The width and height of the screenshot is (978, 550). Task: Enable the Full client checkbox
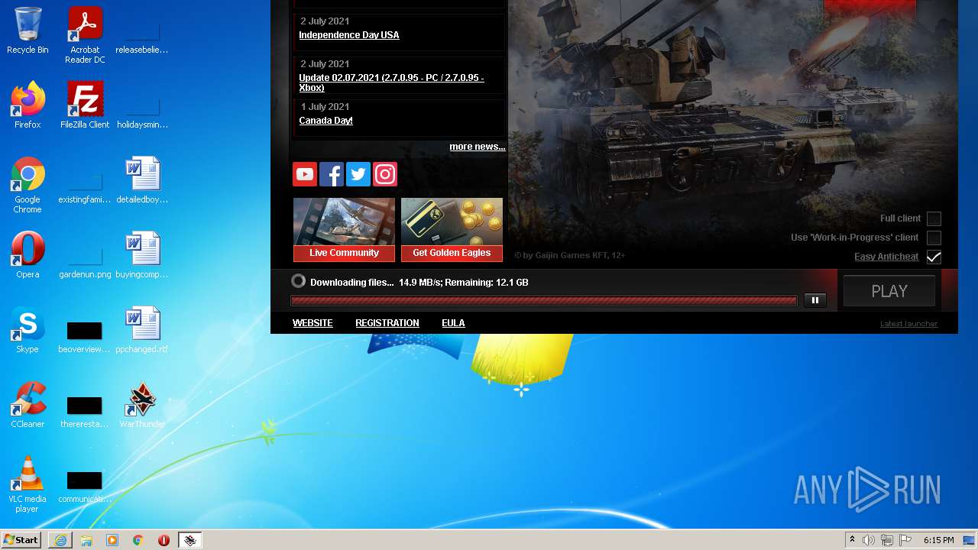(934, 218)
